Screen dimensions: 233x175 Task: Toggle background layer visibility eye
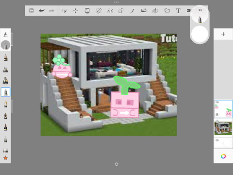217,140
